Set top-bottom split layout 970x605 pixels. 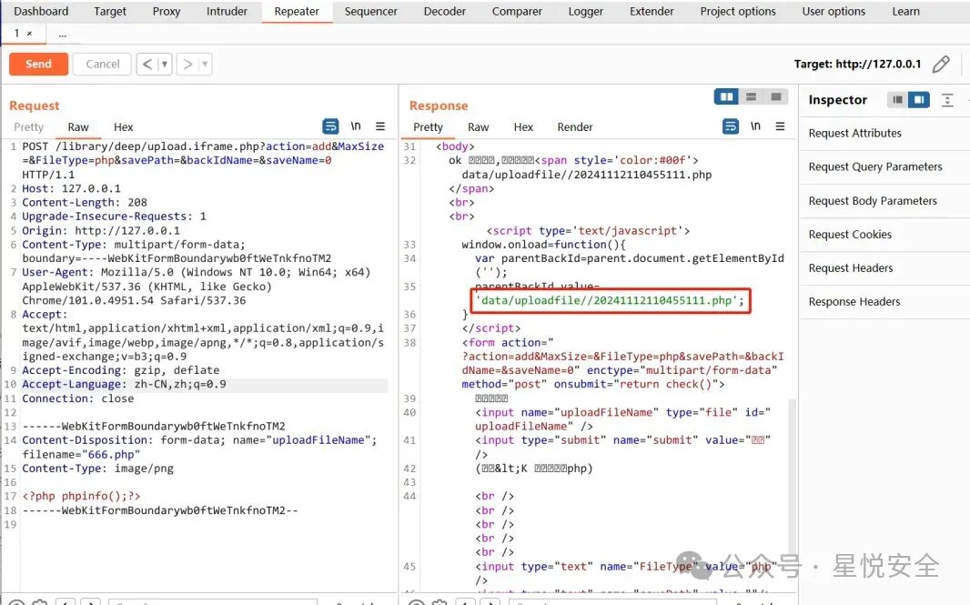(x=751, y=96)
